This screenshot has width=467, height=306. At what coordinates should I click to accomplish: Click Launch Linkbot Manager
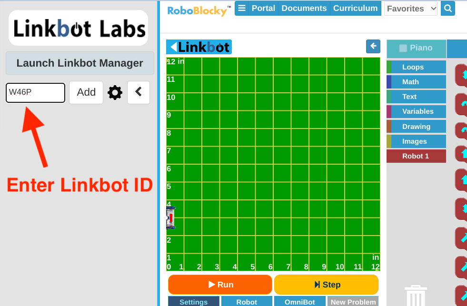pyautogui.click(x=80, y=63)
